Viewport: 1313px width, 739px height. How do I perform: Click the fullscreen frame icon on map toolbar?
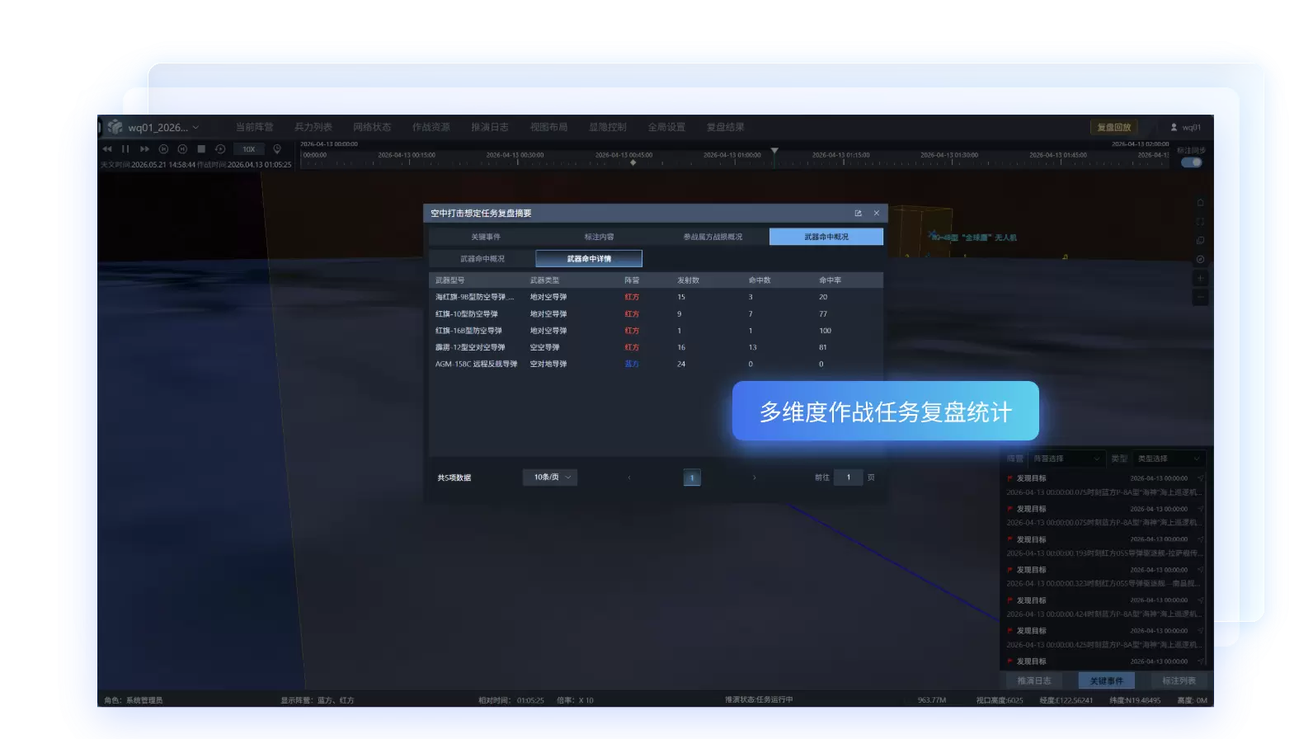click(1200, 222)
